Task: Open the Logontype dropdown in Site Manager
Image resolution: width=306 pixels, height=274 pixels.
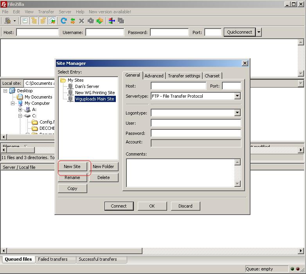Action: [x=237, y=113]
